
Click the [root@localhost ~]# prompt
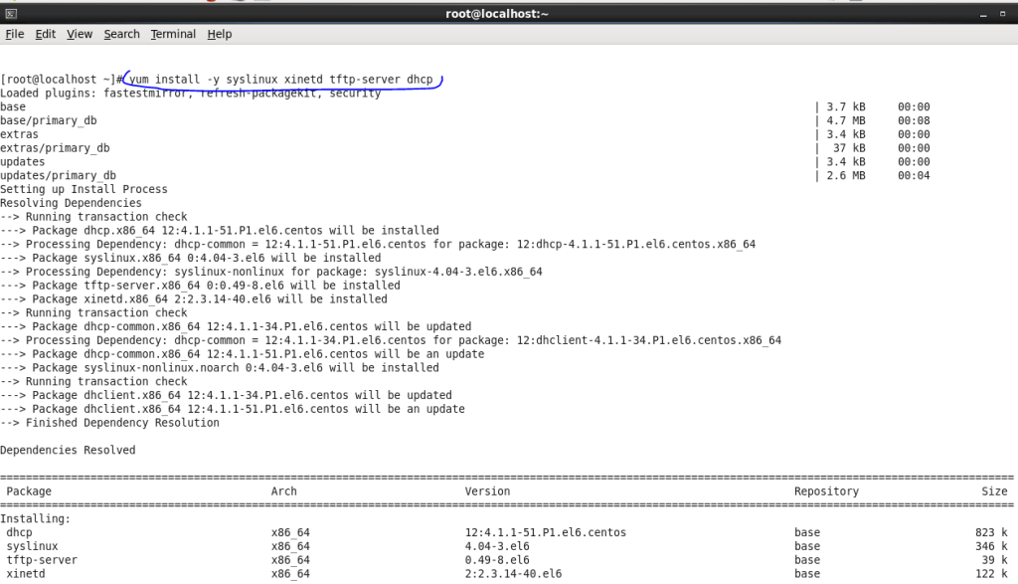click(x=61, y=80)
